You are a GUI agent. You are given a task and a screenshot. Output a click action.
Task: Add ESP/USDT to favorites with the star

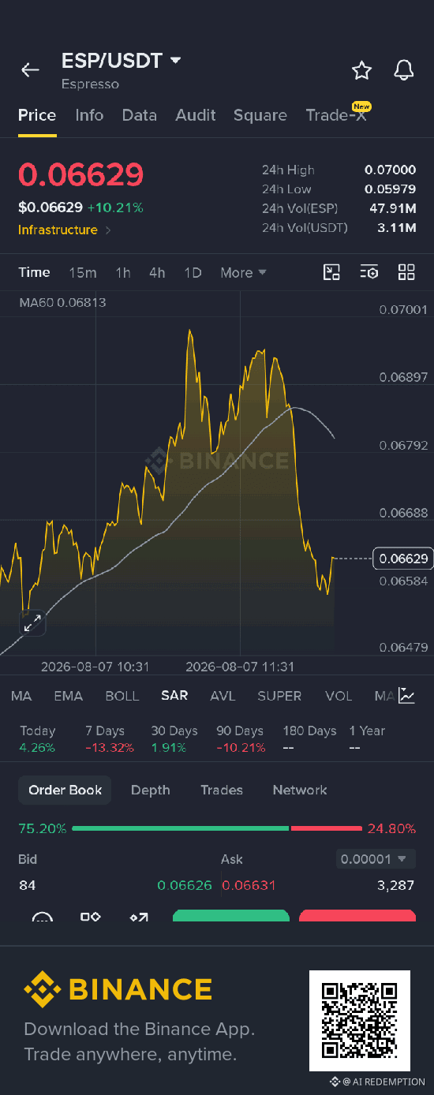361,70
